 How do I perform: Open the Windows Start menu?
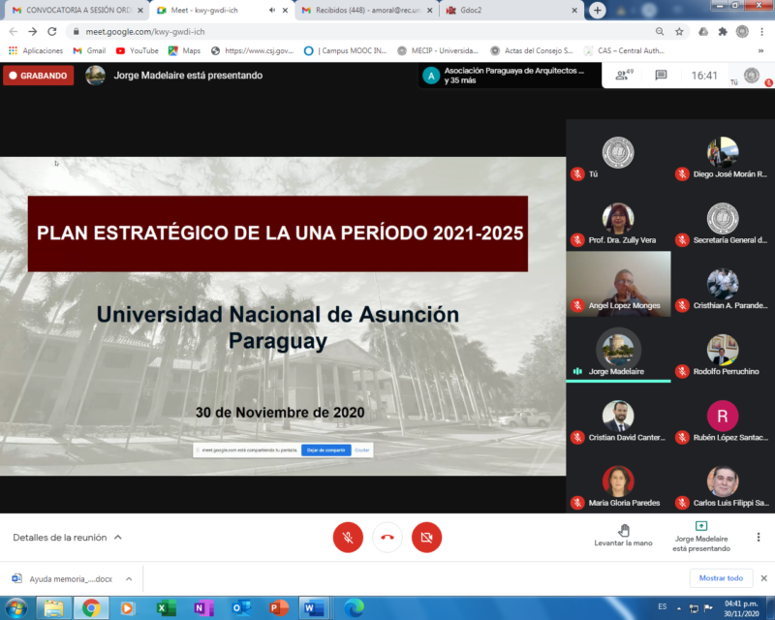coord(16,607)
